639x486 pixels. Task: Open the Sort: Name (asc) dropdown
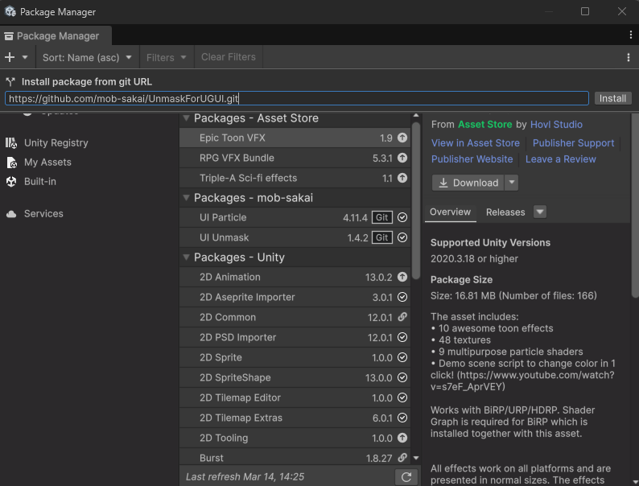tap(87, 57)
